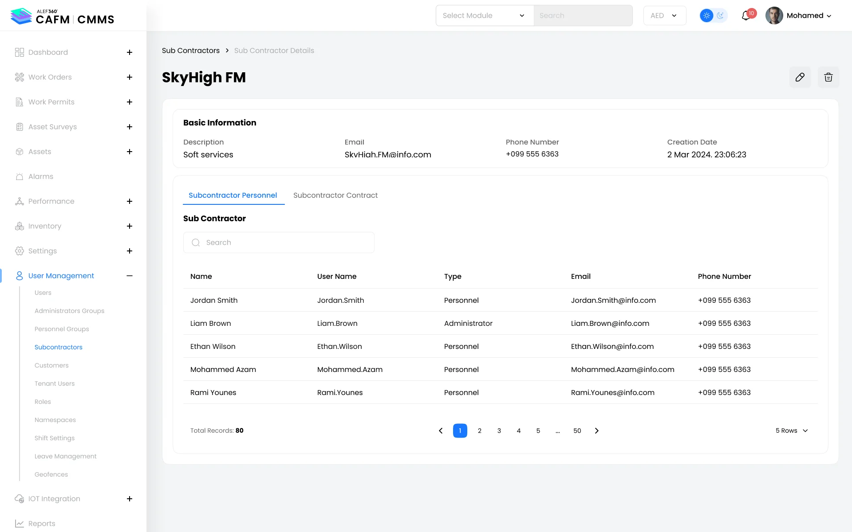Expand the Dashboard menu plus

point(130,52)
